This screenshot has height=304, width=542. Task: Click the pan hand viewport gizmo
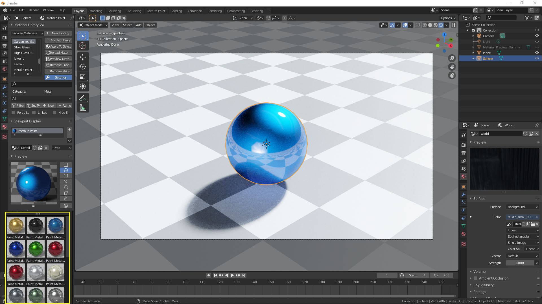[x=452, y=67]
